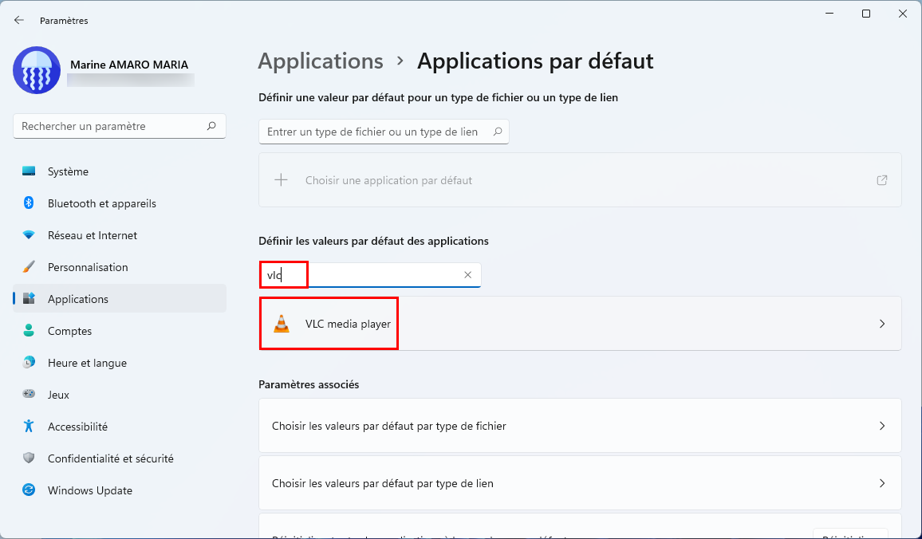The height and width of the screenshot is (539, 922).
Task: Click the Applications breadcrumb link
Action: (321, 61)
